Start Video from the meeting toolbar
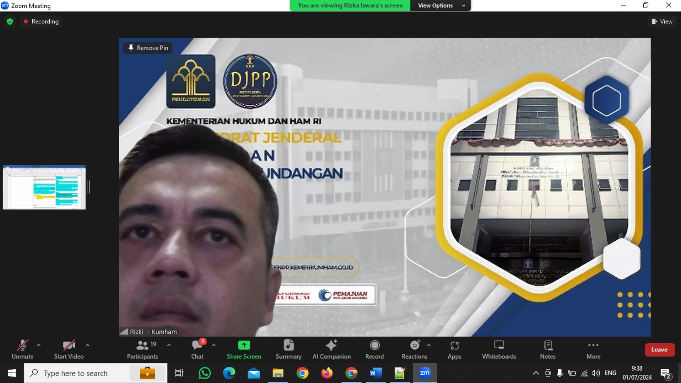Screen dimensions: 681x383 69,349
